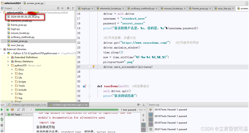This screenshot has height=133, width=249.
Task: Open Project view type dropdown
Action: pyautogui.click(x=19, y=8)
